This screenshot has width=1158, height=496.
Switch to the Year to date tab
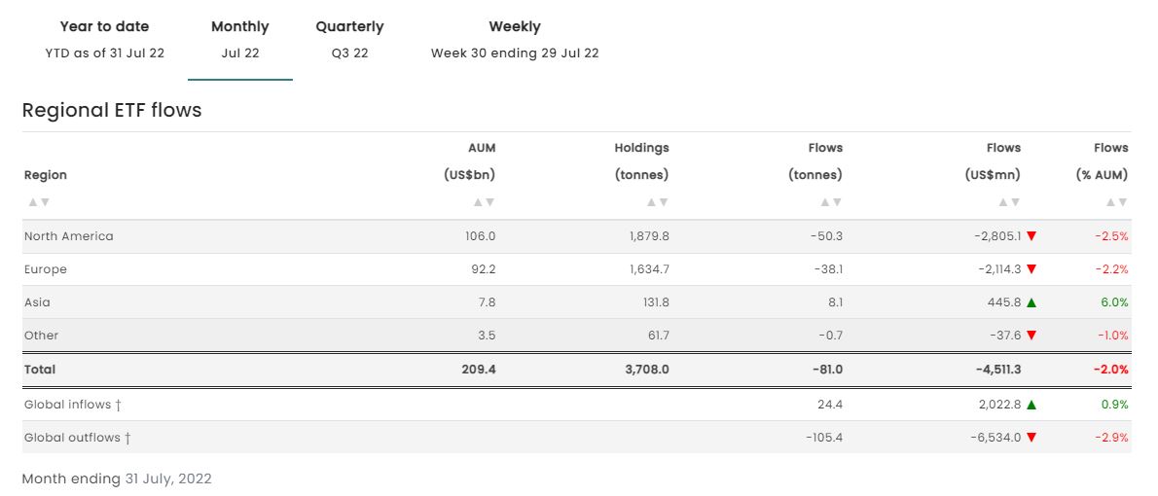[105, 39]
